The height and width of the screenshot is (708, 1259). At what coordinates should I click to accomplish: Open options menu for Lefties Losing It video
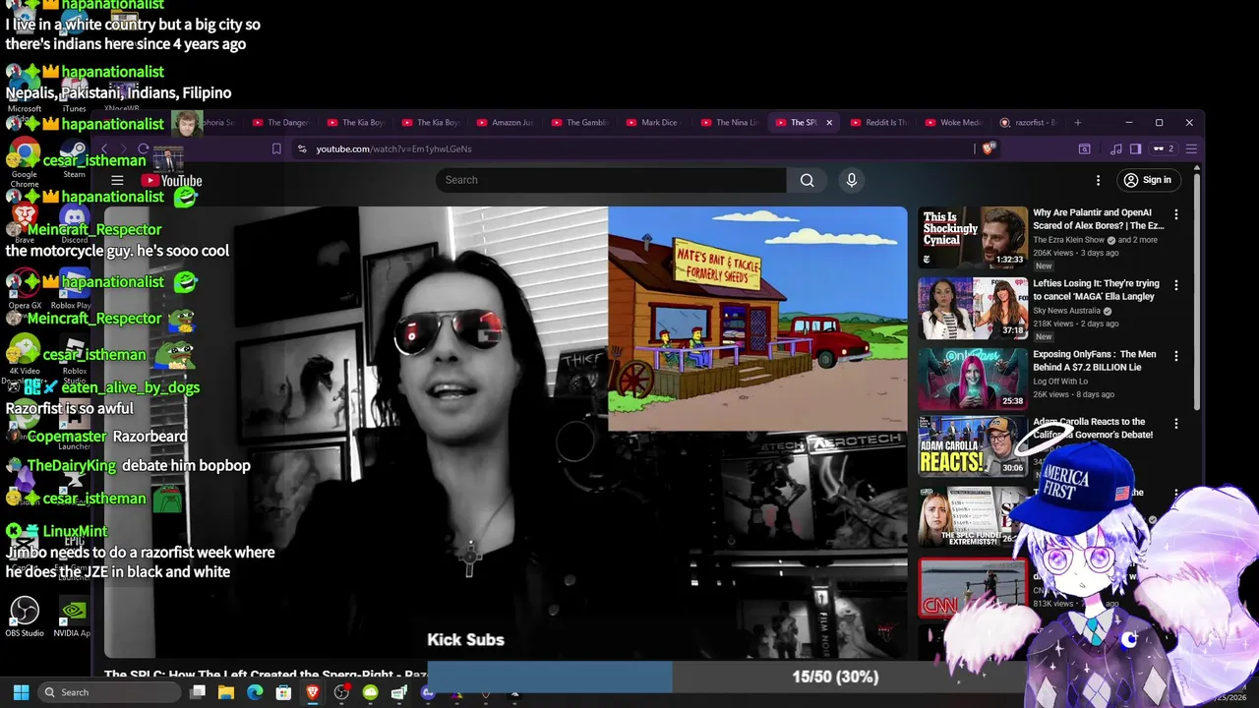click(x=1175, y=285)
